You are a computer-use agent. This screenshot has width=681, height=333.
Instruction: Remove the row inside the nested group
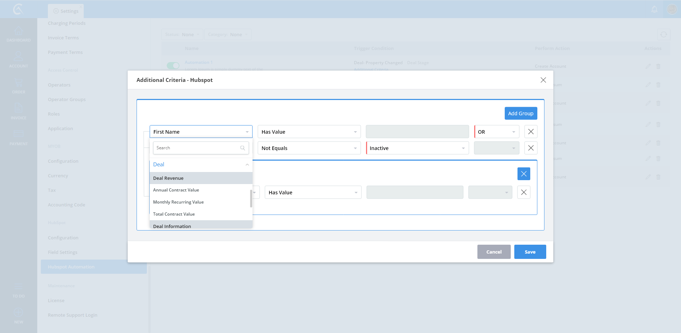(x=524, y=193)
